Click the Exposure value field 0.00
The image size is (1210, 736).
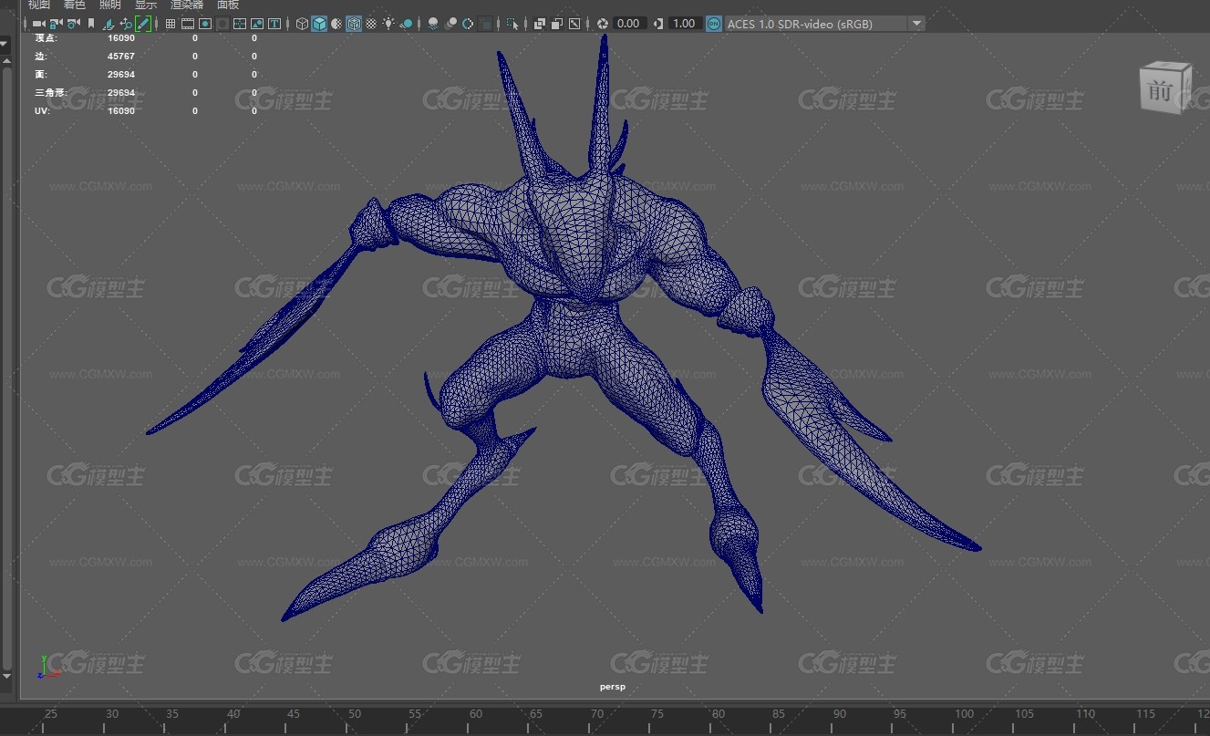(x=629, y=24)
